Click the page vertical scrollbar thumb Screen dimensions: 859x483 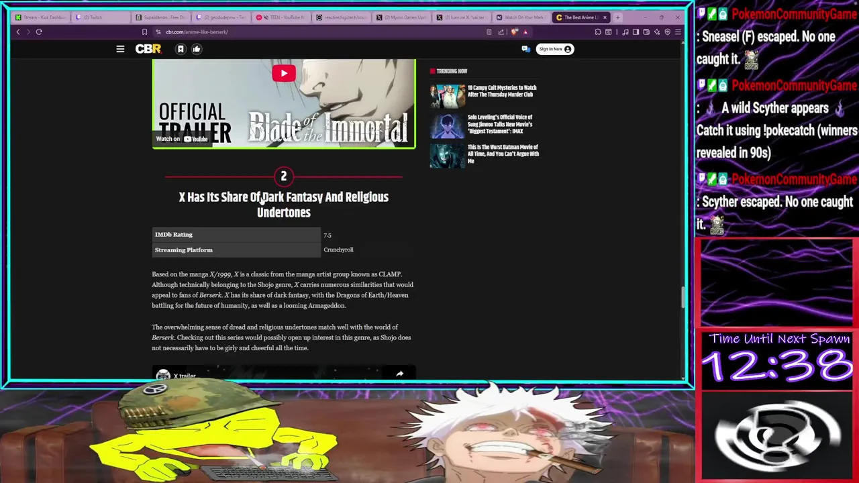[x=684, y=297]
